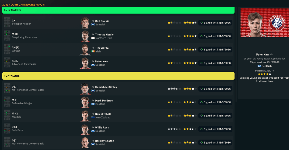Open Thomas Harris's profile via name link

tap(104, 35)
